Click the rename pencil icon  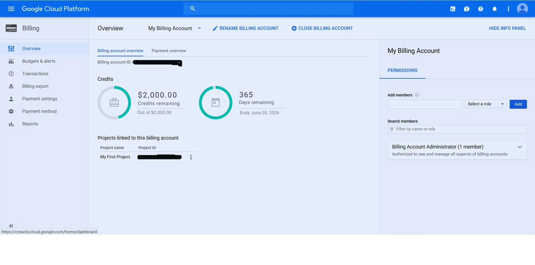coord(215,28)
